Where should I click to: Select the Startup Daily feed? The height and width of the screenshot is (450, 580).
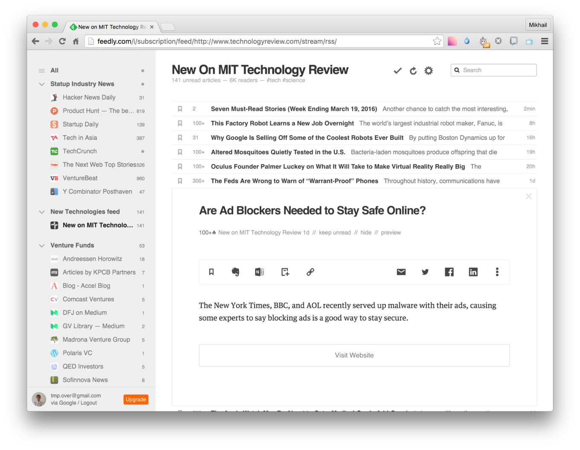click(80, 124)
